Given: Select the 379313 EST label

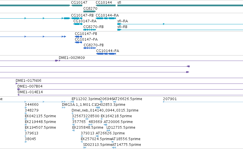Looking at the screenshot, I should [x=87, y=133].
